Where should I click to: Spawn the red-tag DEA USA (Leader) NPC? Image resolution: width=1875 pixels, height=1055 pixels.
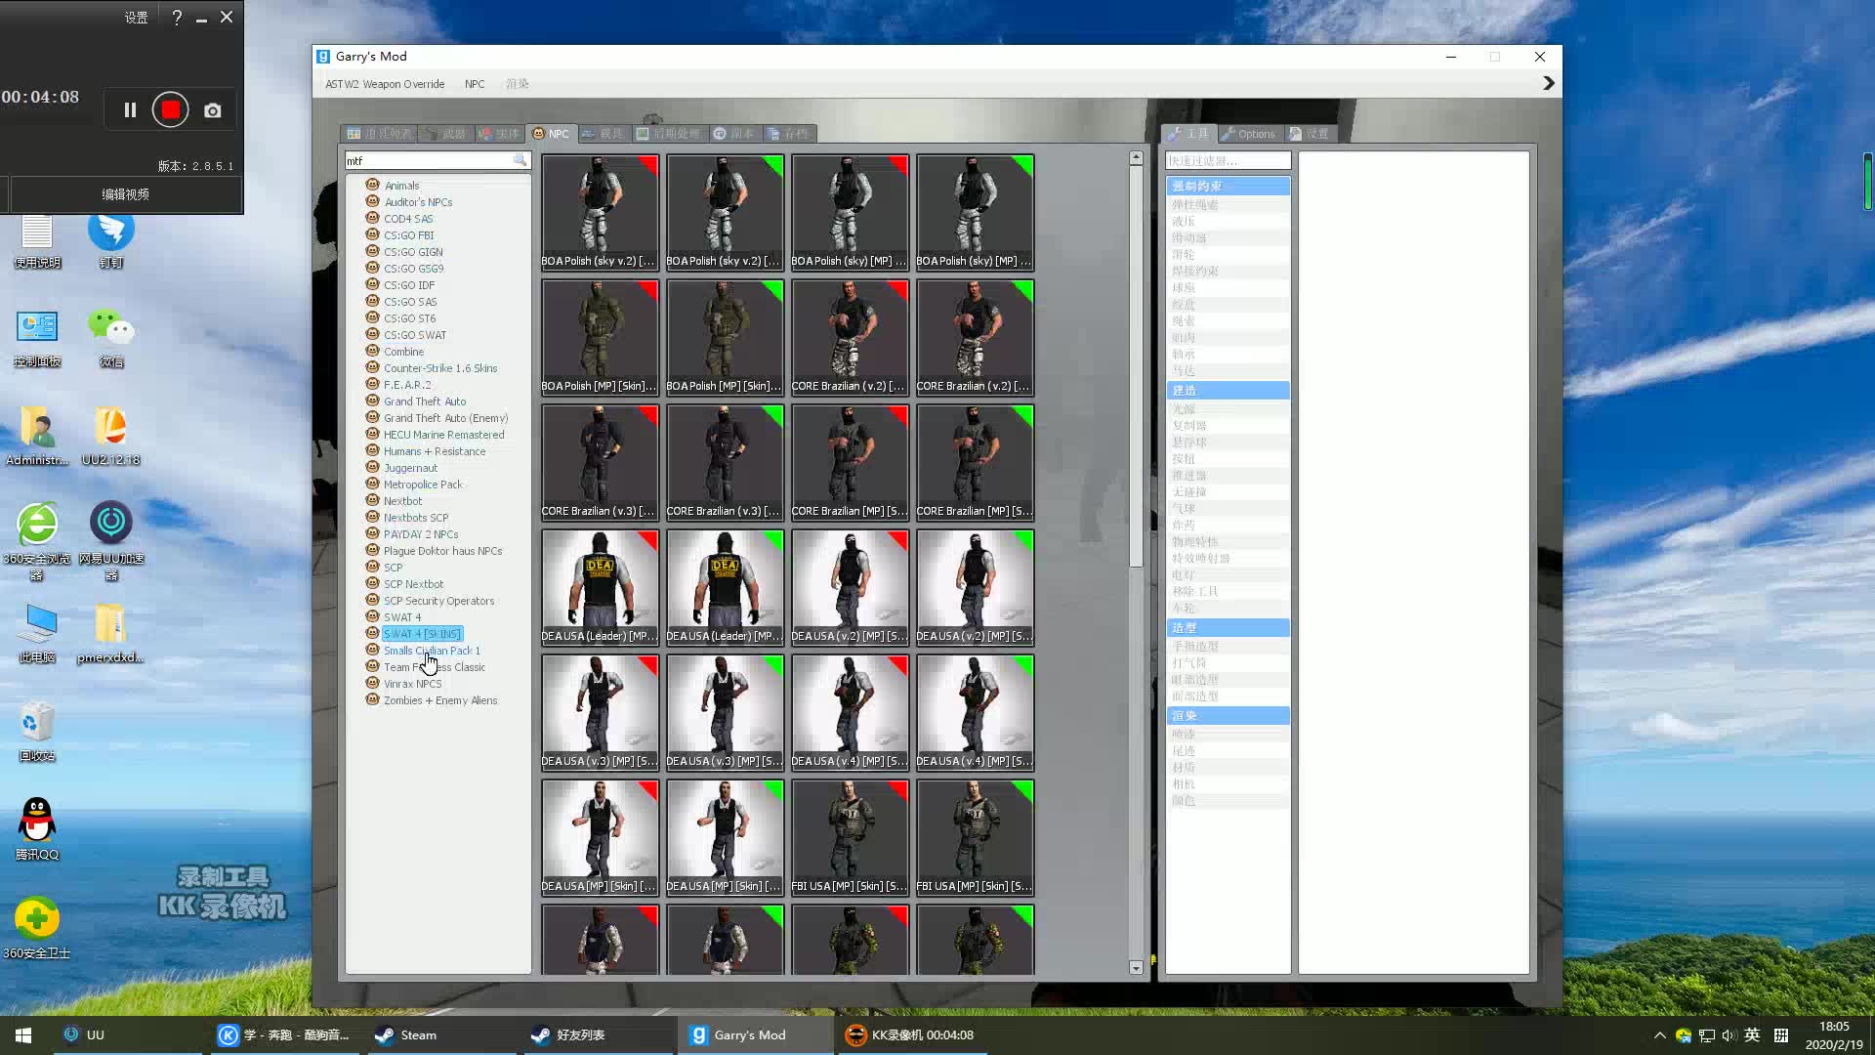(600, 587)
